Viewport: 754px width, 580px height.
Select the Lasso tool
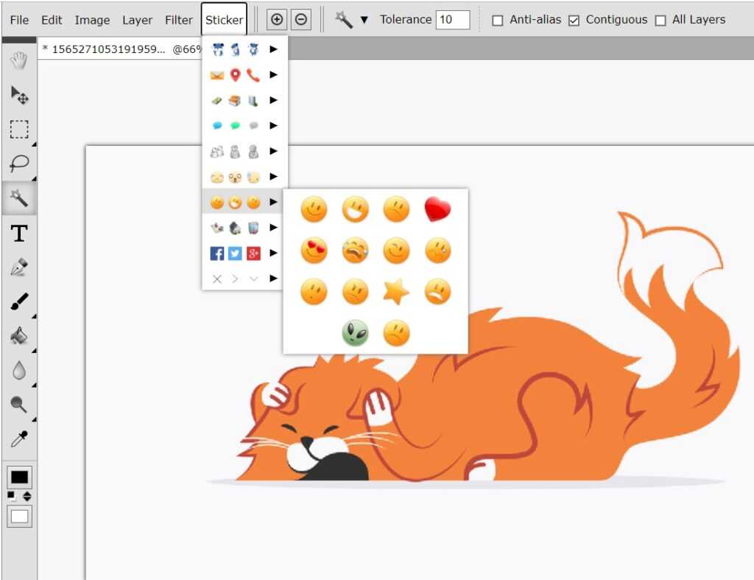coord(19,163)
